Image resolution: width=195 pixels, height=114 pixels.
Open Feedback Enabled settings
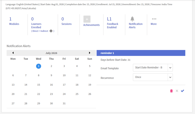113,26
